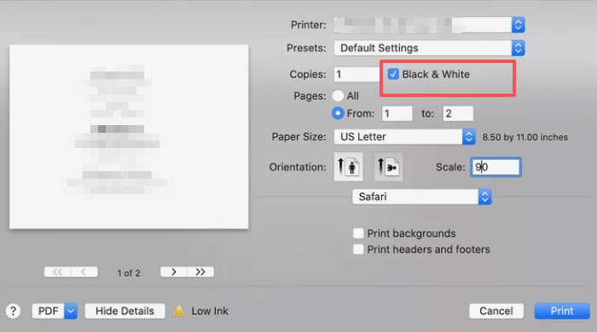This screenshot has height=332, width=597.
Task: Click the Copies input field
Action: pos(357,74)
